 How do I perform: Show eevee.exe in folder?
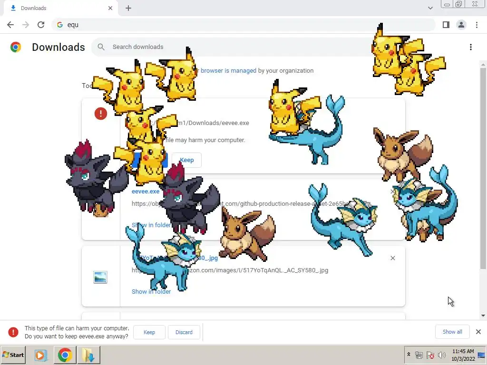click(x=151, y=225)
